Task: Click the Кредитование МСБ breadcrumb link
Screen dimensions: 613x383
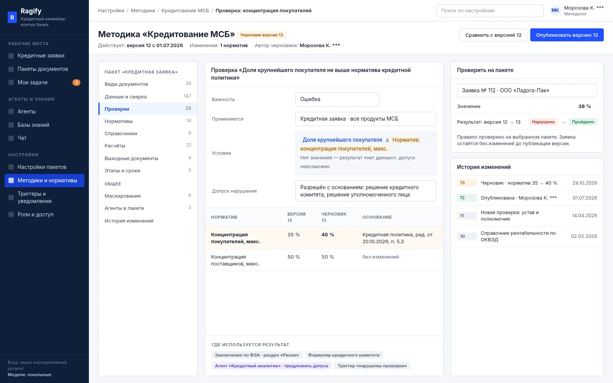Action: 185,11
